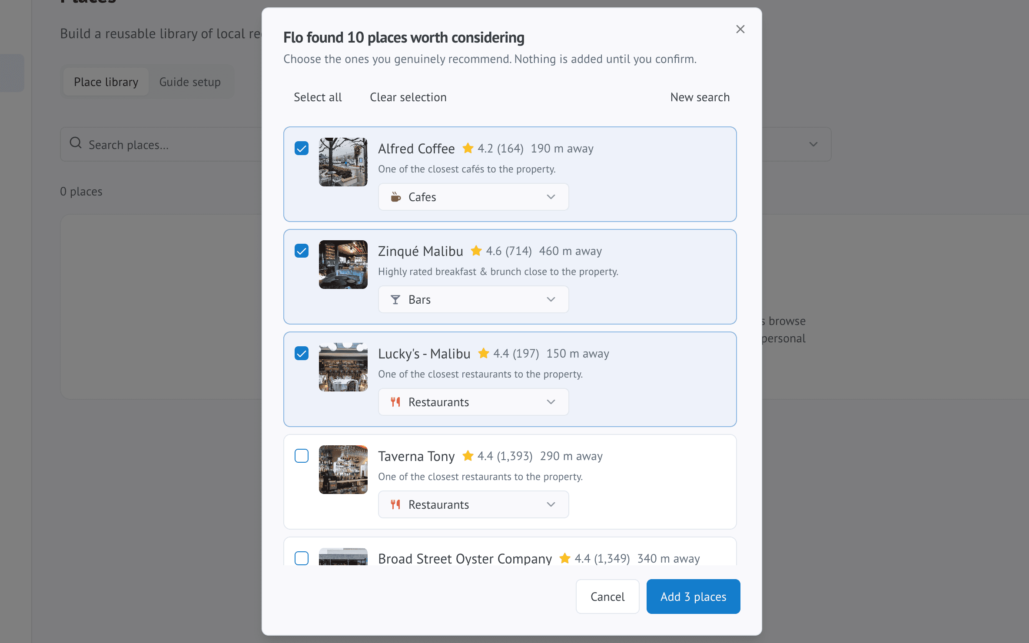
Task: Click the Lucky's - Malibu photo thumbnail
Action: click(x=343, y=367)
